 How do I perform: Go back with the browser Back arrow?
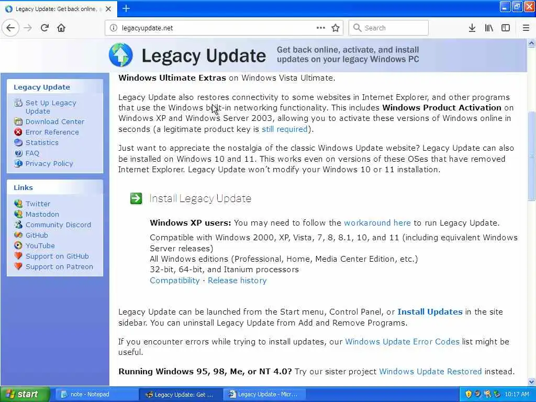coord(10,28)
